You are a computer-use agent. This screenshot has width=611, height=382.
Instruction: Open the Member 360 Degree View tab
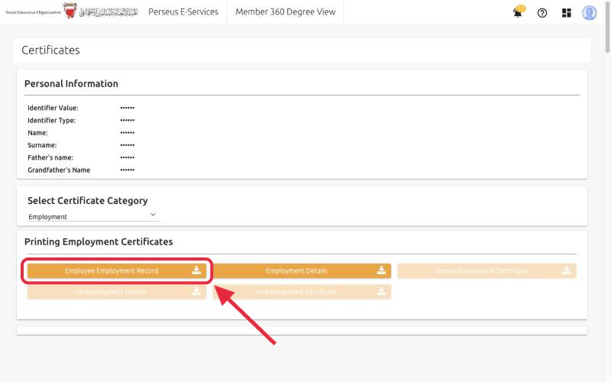click(x=285, y=11)
